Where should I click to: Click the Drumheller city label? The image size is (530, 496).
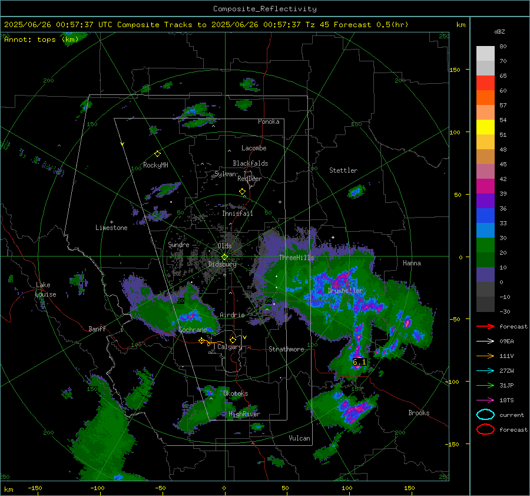coord(345,291)
